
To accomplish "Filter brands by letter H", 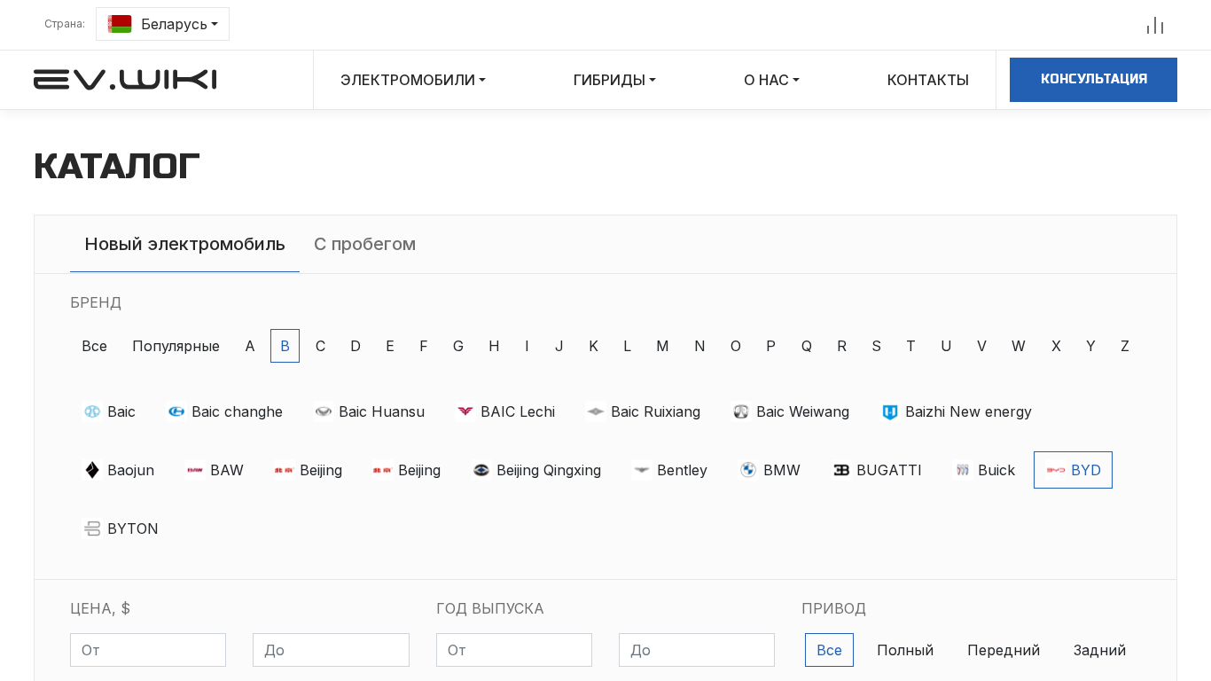I will (494, 346).
